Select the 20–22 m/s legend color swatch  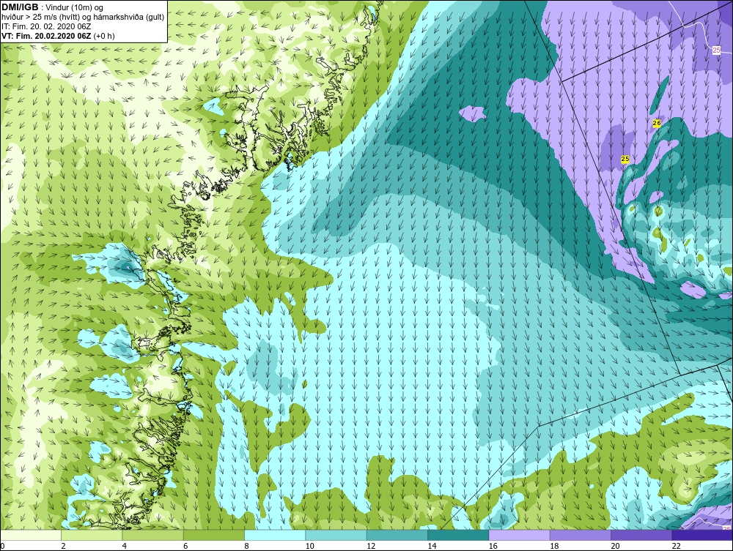(x=641, y=535)
